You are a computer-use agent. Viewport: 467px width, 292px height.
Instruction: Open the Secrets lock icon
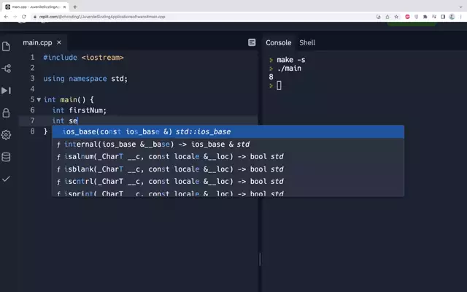tap(6, 112)
